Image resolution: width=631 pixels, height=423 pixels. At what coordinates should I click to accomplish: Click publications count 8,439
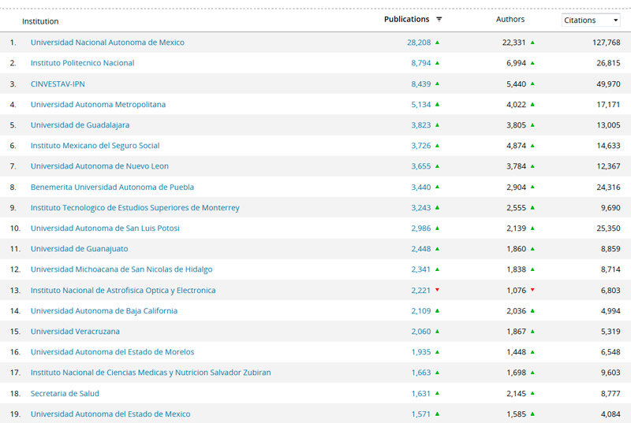[421, 84]
